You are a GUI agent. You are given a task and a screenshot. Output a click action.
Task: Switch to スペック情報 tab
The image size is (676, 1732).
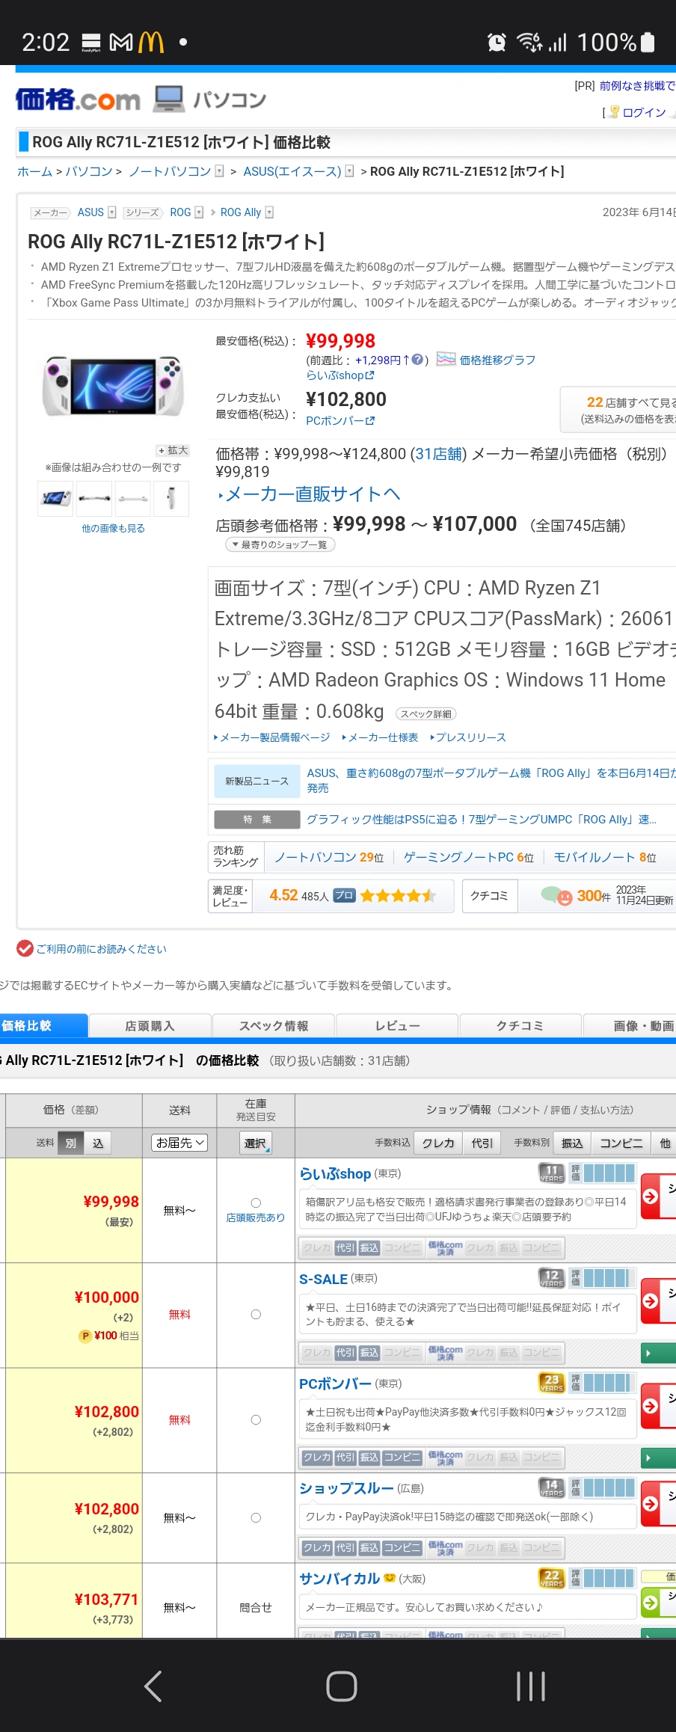274,1026
